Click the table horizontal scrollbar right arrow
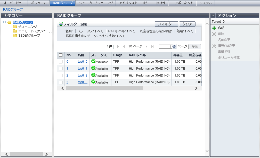The height and width of the screenshot is (158, 260). (x=196, y=88)
